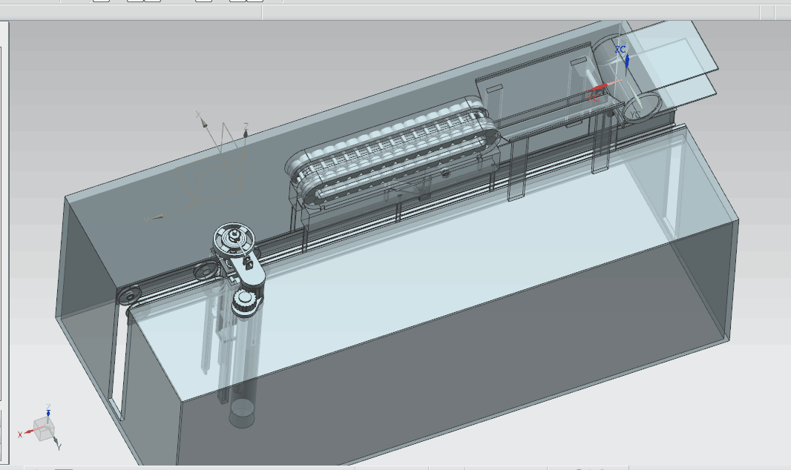
Task: Select the datum coordinate system Y axis arrow
Action: click(x=157, y=218)
